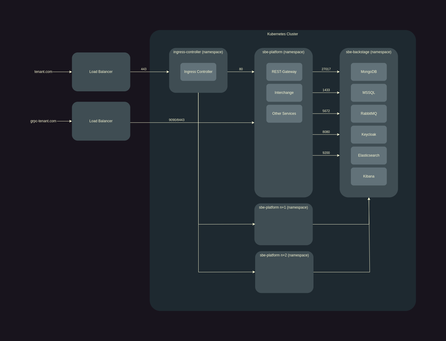This screenshot has width=446, height=341.
Task: Select the Kibana component
Action: 369,176
